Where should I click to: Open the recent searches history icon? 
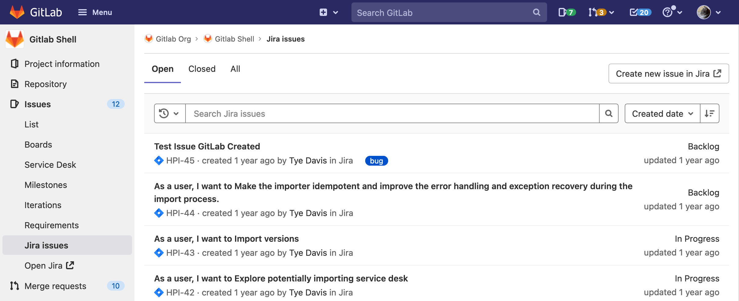pyautogui.click(x=164, y=113)
